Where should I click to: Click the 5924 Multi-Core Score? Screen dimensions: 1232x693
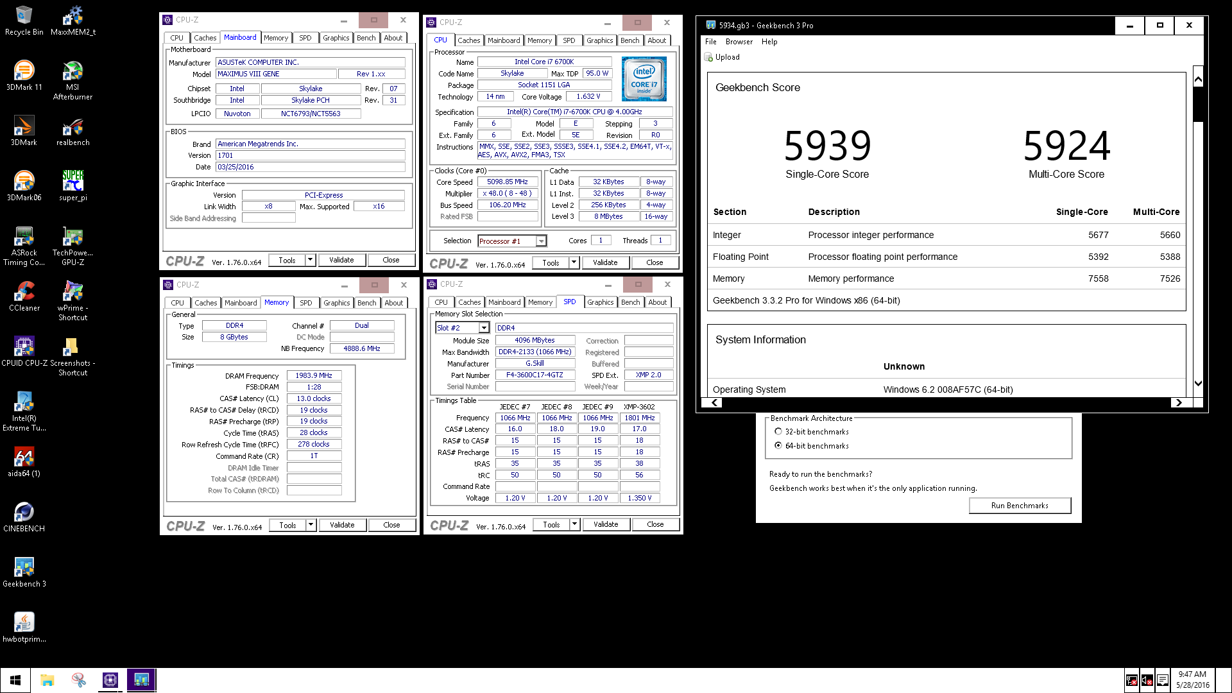click(x=1066, y=146)
